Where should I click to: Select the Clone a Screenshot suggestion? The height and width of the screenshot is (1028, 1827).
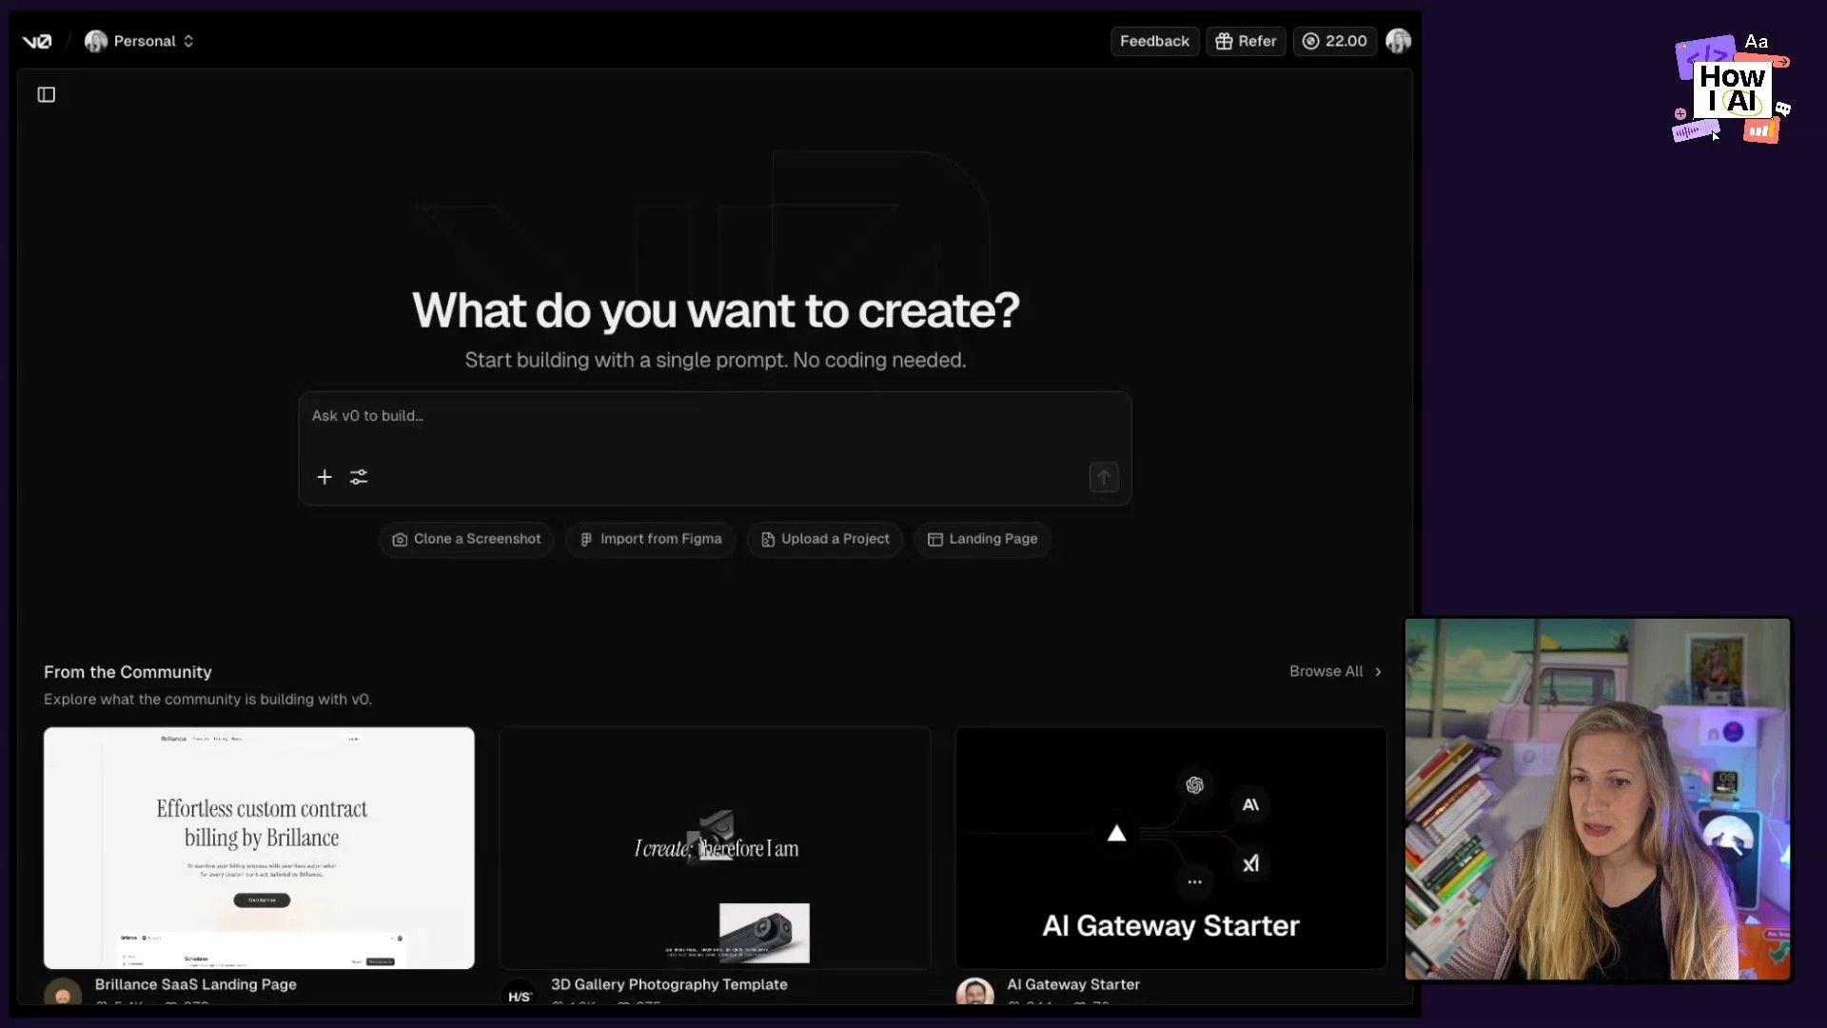pos(466,539)
